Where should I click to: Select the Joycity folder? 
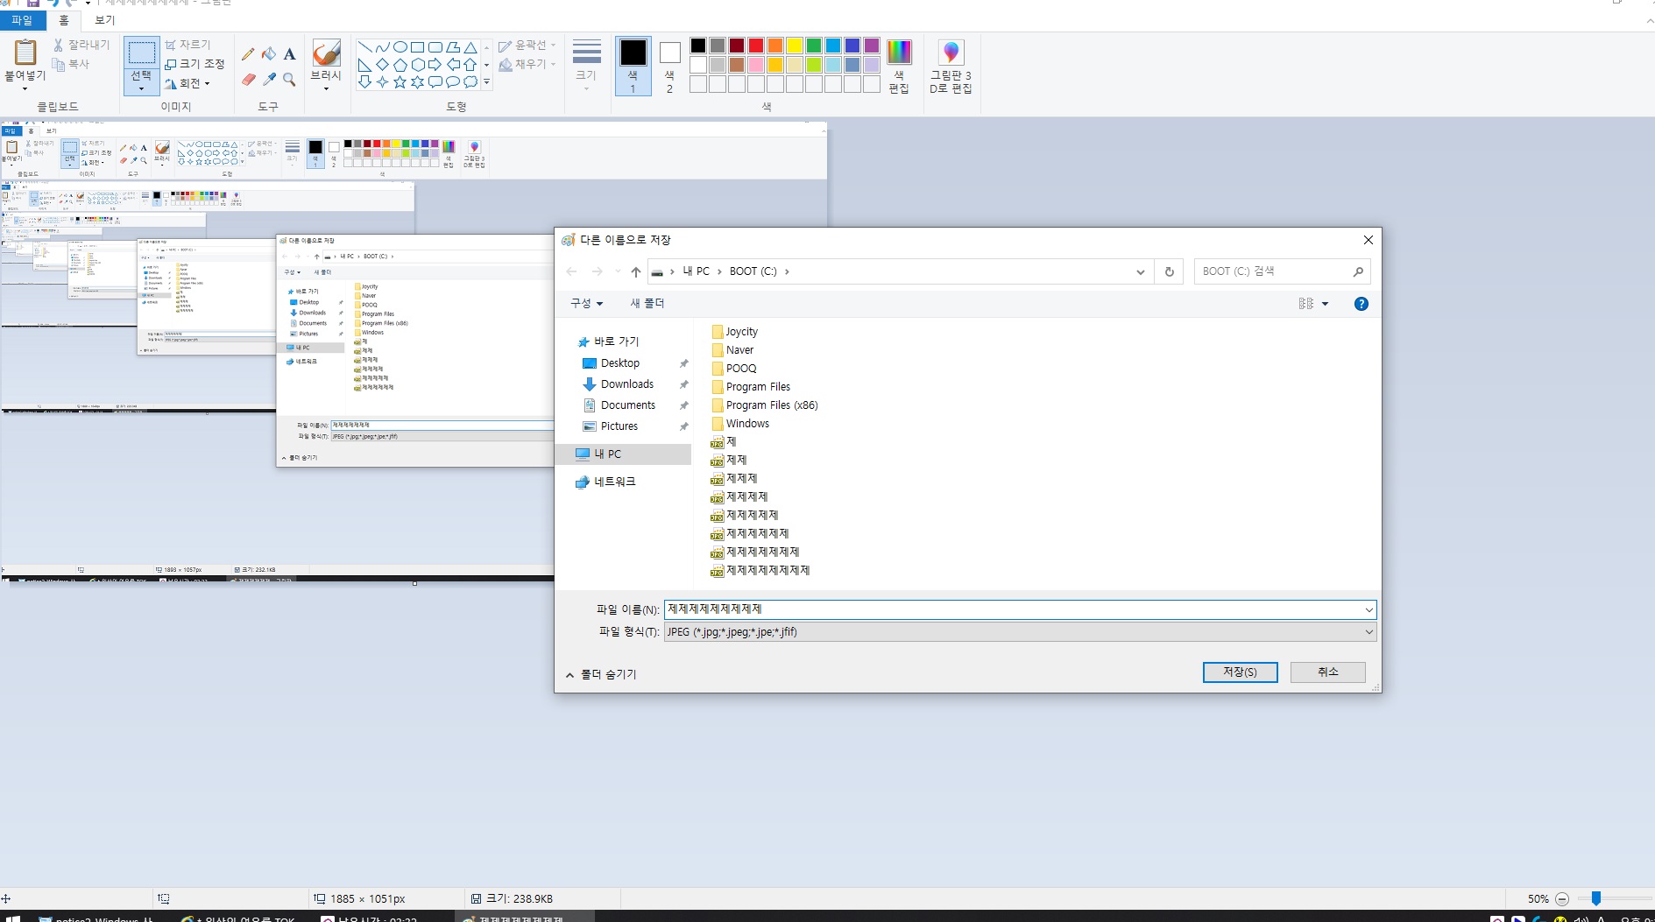click(734, 332)
